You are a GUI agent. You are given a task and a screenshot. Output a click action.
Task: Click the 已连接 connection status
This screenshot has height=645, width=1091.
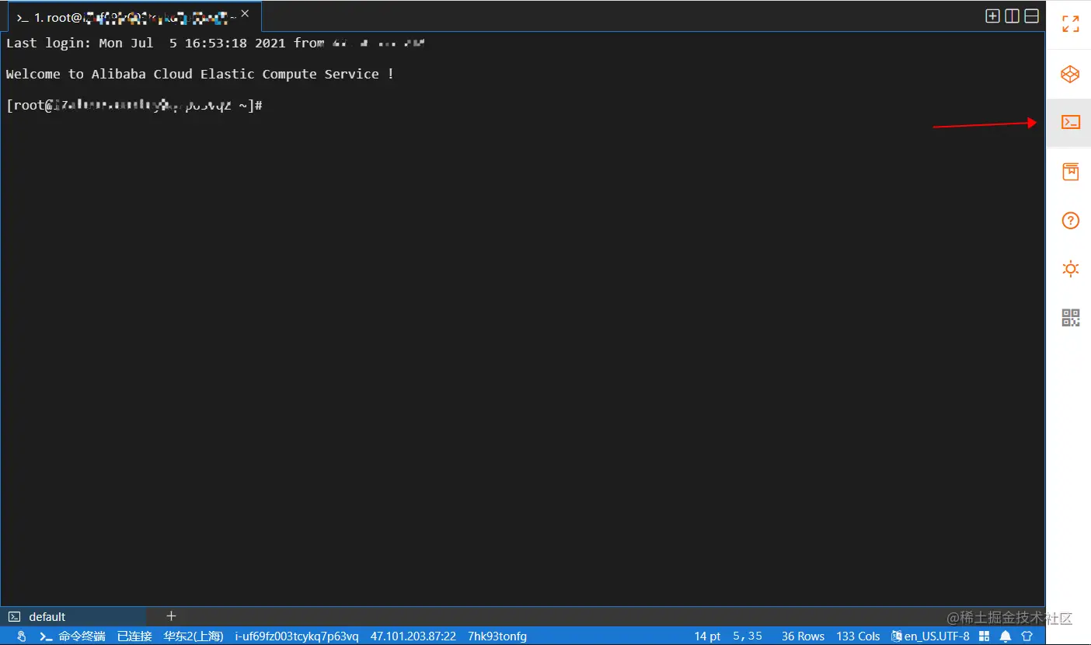[x=134, y=636]
